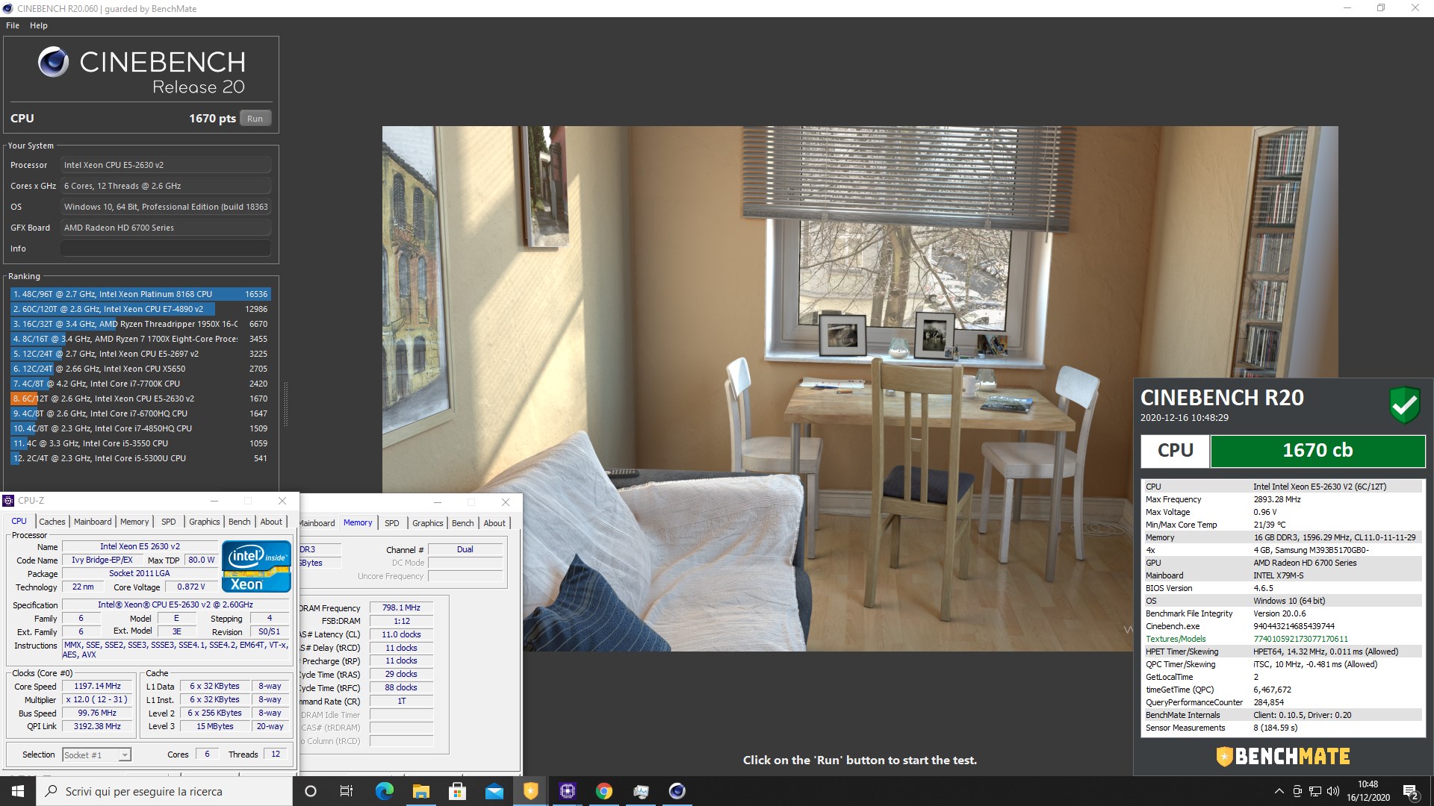Select Memory tab in second CPU-Z window
The image size is (1434, 806).
(x=358, y=522)
